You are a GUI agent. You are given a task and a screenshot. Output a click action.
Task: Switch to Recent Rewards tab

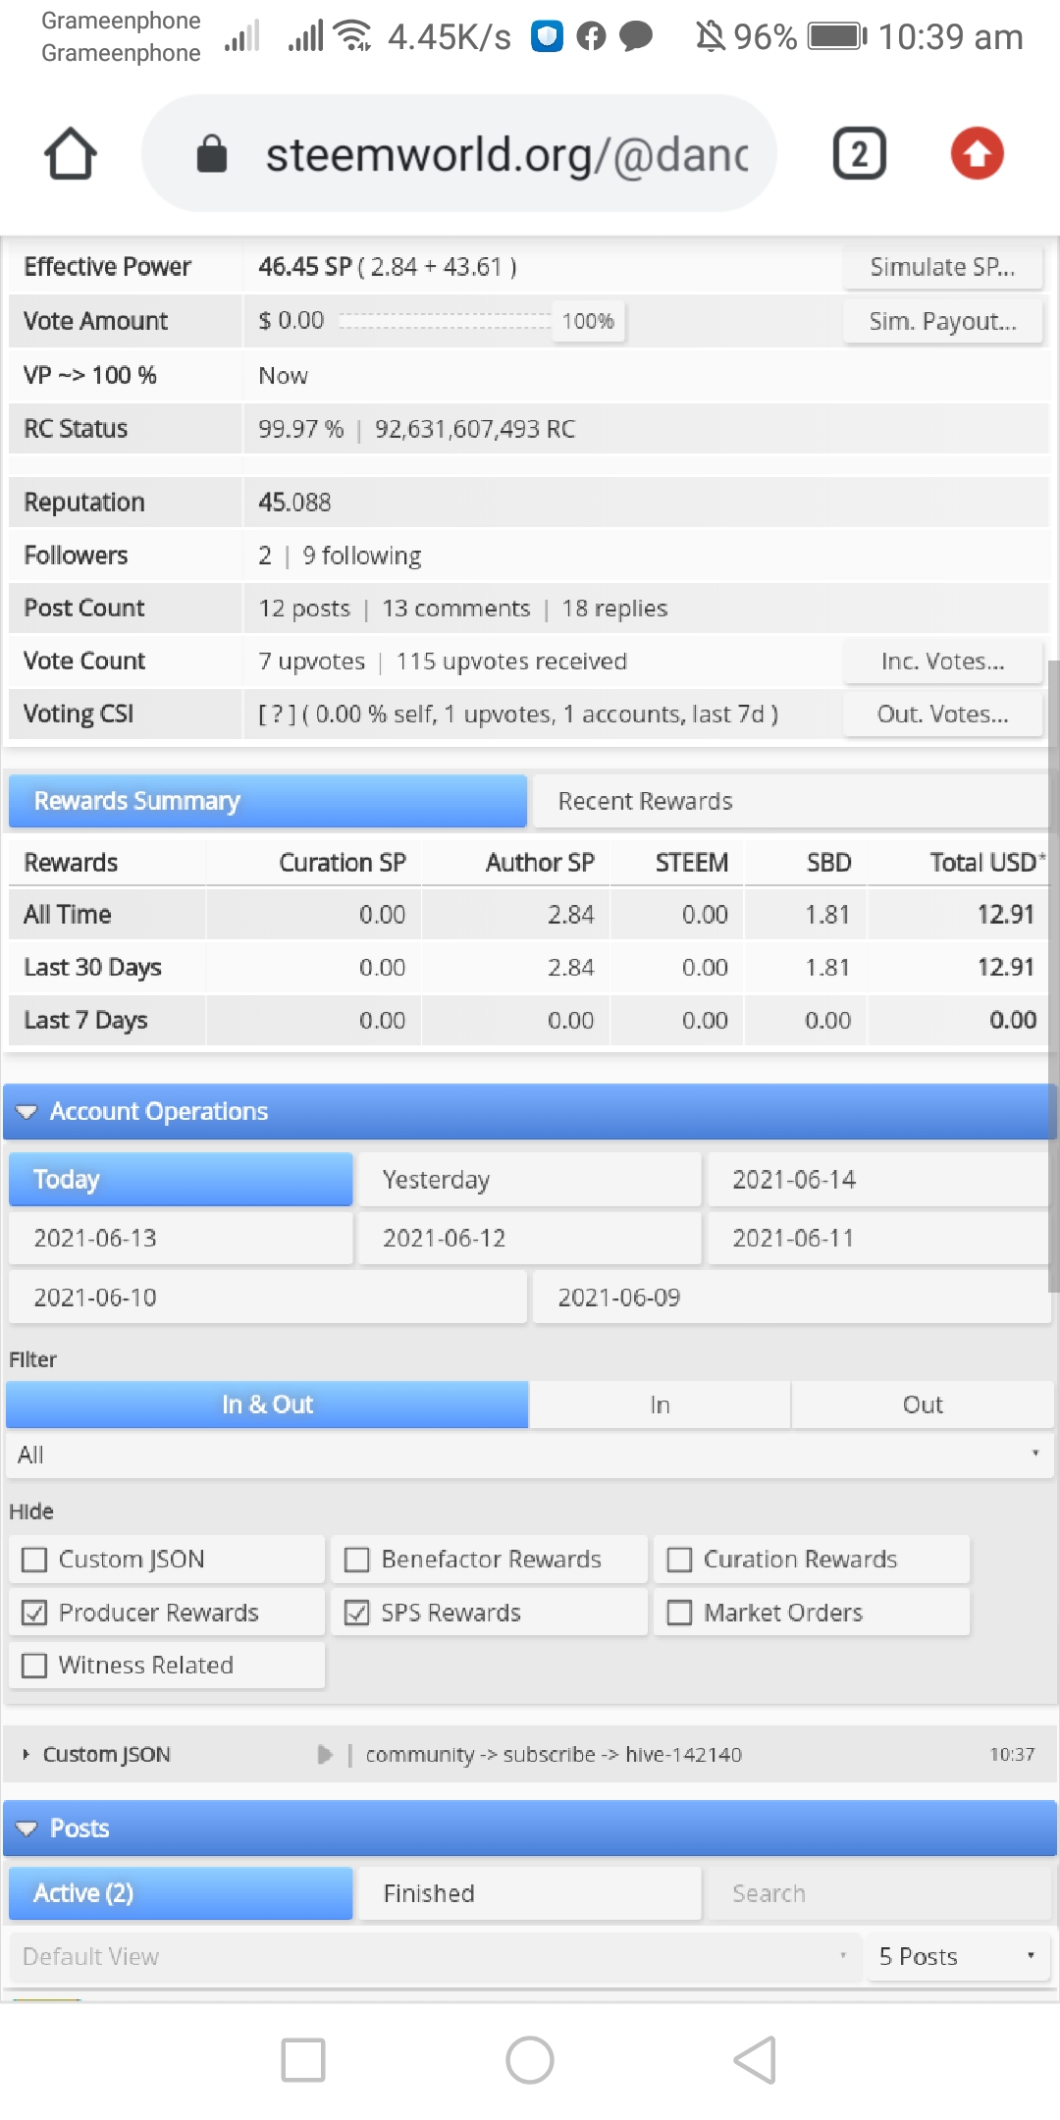pyautogui.click(x=790, y=801)
